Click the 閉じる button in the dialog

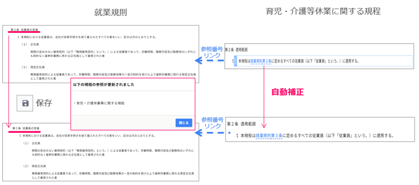point(183,123)
